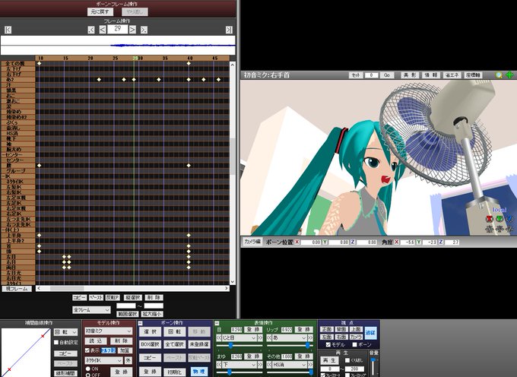
Task: Select the 左目 bone row
Action: click(18, 257)
